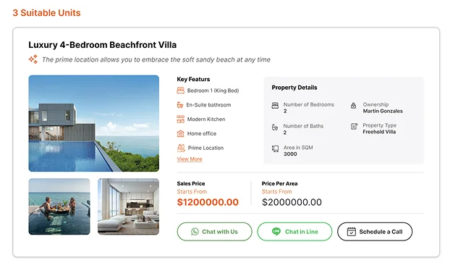
Task: Click the sparkle icon beside the tagline
Action: pyautogui.click(x=33, y=59)
